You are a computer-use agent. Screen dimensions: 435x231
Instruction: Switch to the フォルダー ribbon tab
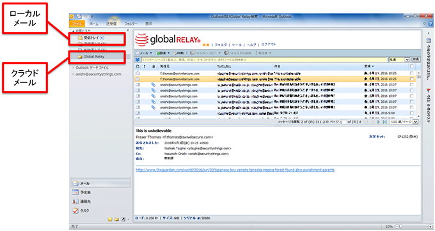(x=130, y=24)
